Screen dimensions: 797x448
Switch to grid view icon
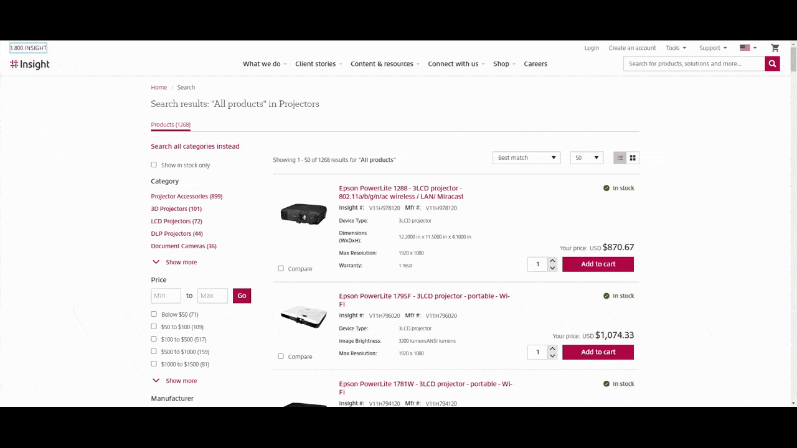pos(633,158)
